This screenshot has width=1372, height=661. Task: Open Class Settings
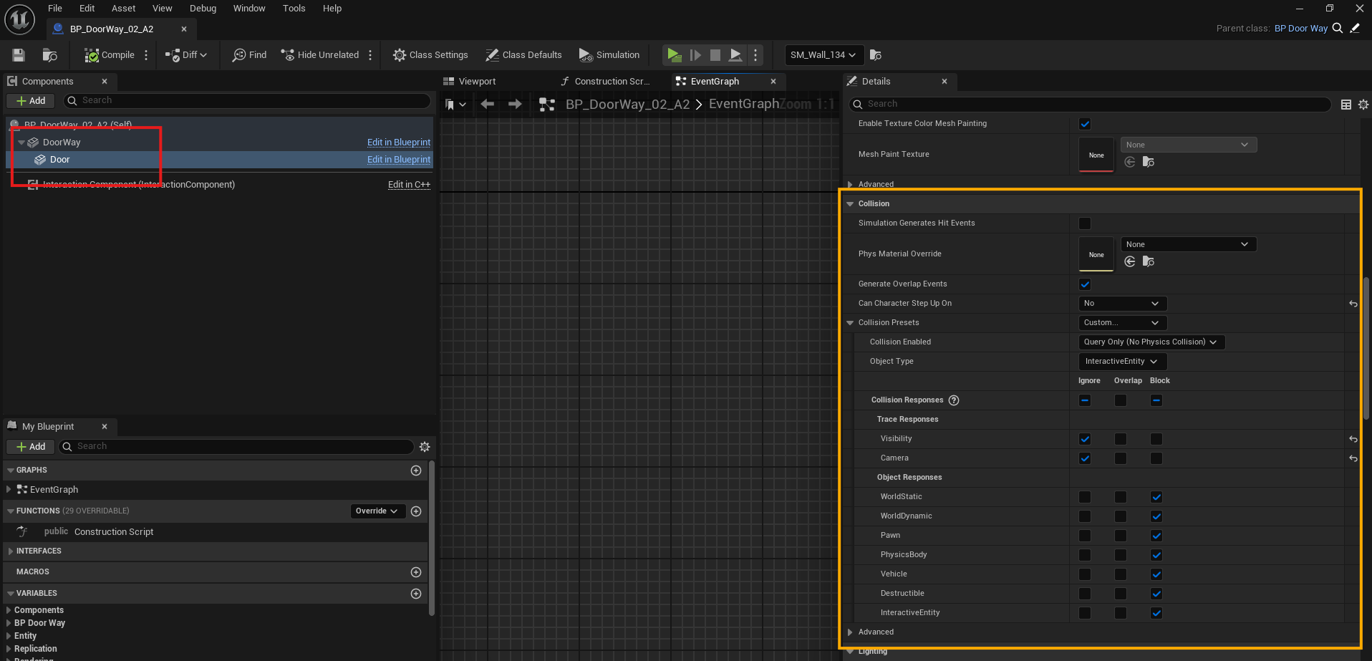point(430,55)
